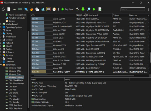Open FPU SinJulia benchmark
Image resolution: width=151 pixels, height=111 pixels.
(x=12, y=102)
